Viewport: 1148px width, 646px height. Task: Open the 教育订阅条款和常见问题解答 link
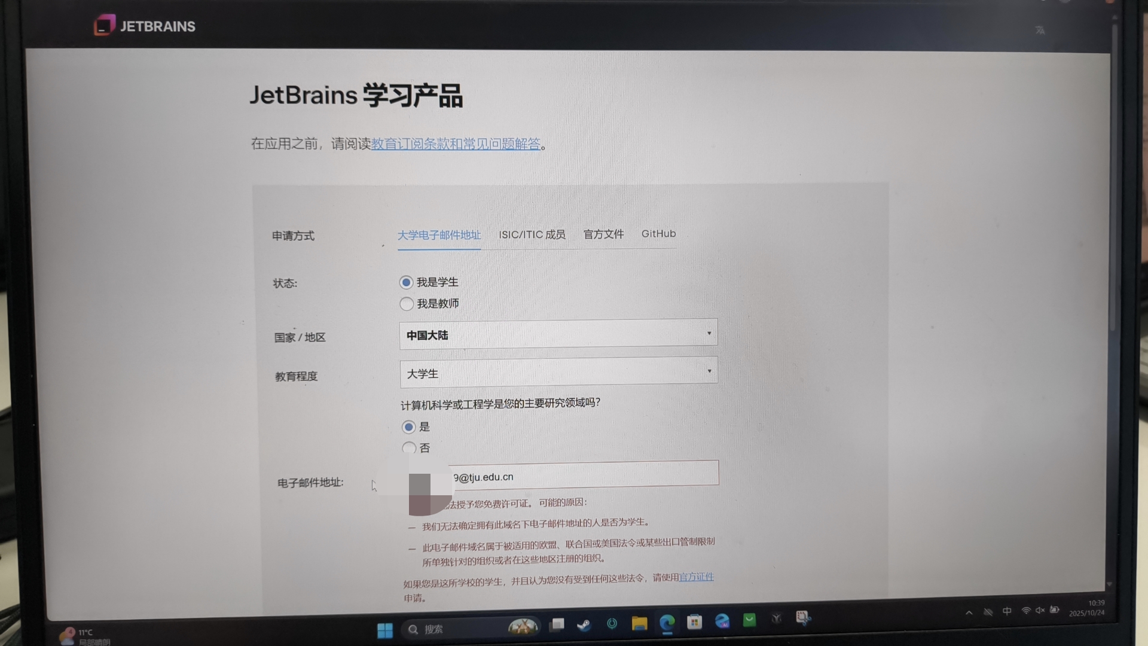[456, 144]
